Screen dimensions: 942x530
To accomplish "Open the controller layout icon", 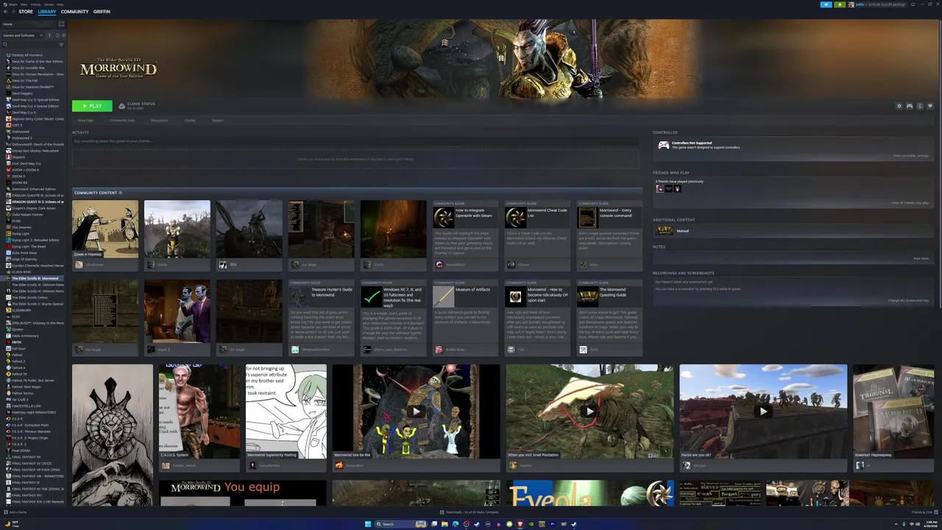I will [909, 106].
